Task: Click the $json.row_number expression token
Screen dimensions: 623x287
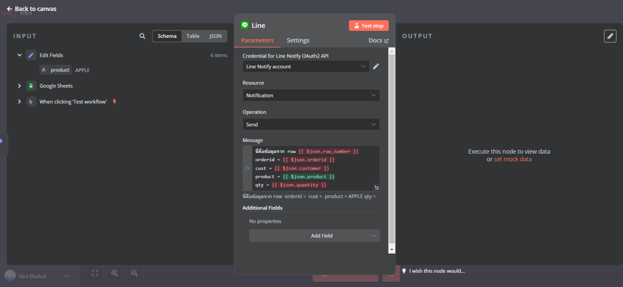Action: tap(329, 151)
